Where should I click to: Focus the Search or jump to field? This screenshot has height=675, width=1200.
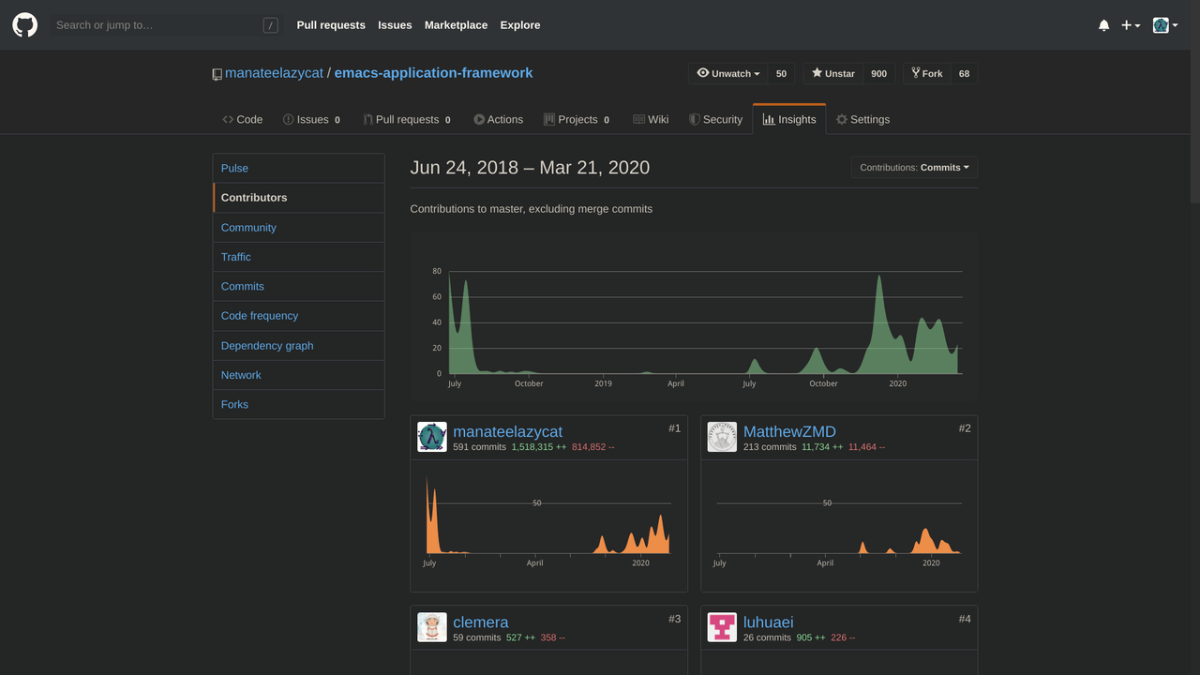(x=167, y=25)
